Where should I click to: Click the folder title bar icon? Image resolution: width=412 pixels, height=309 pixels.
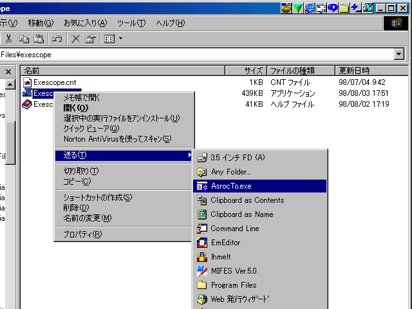click(344, 8)
